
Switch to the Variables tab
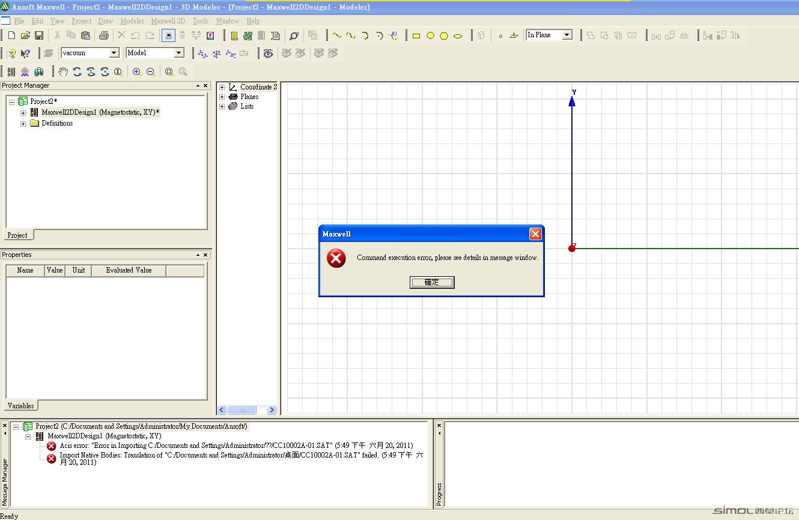tap(21, 406)
